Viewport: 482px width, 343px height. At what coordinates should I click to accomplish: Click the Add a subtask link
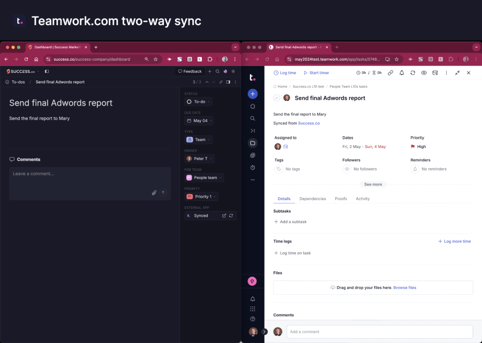[290, 222]
